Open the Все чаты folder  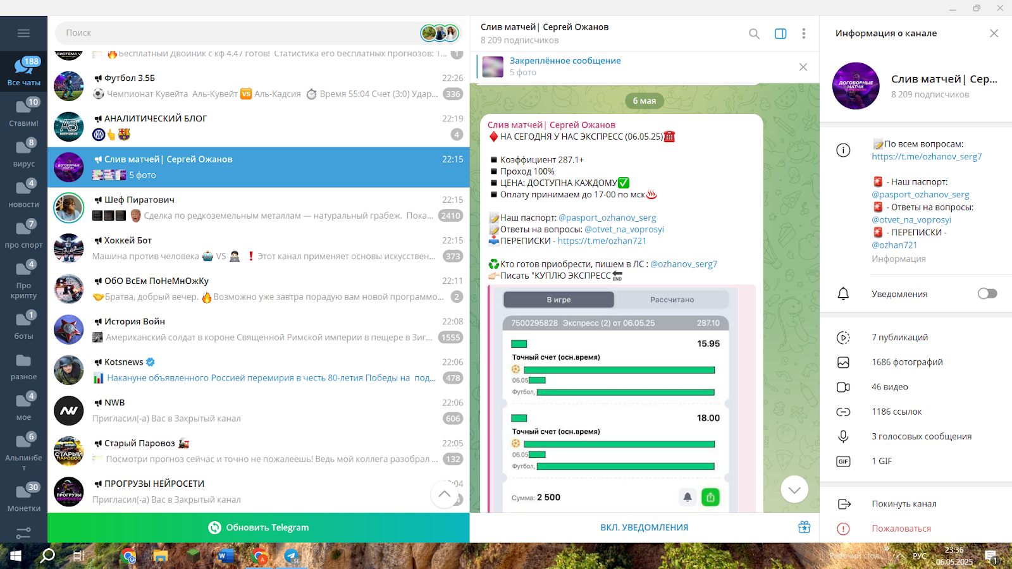pos(23,71)
